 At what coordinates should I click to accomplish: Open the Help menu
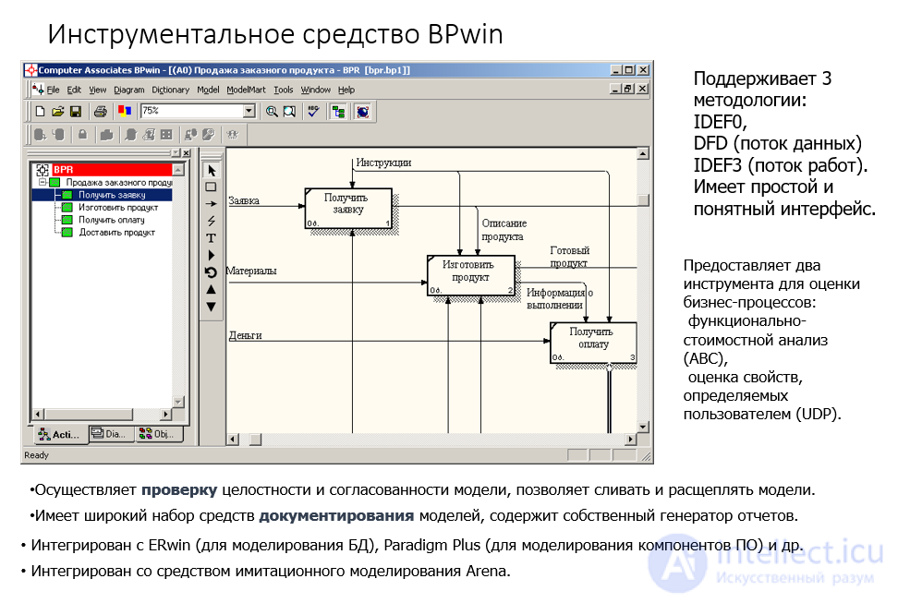click(x=346, y=90)
